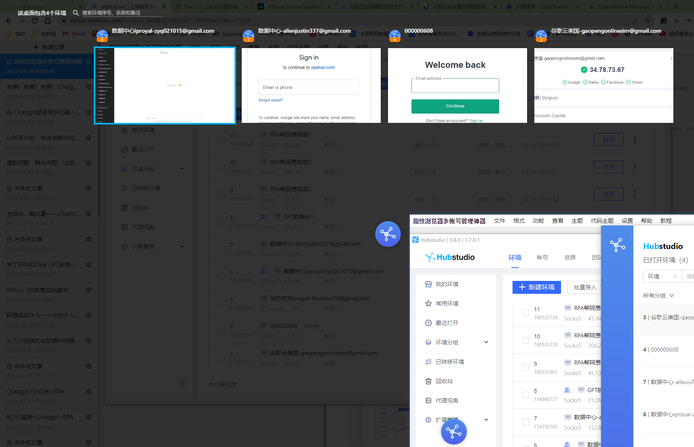
Task: Open settings gear for article 免费!免费!免费!Chatg...
Action: point(89,87)
